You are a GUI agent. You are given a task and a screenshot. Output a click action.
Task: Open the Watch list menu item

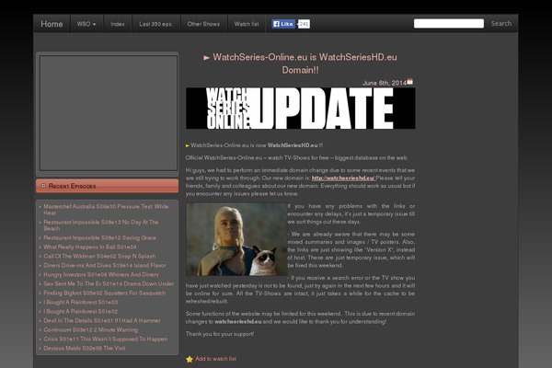tap(247, 24)
